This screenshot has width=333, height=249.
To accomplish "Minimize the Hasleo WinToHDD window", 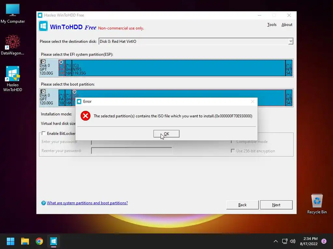I will click(260, 15).
